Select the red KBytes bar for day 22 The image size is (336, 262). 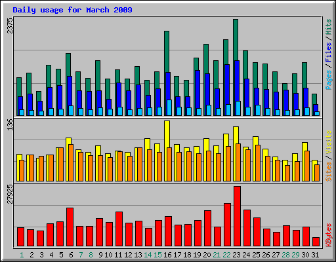(227, 225)
